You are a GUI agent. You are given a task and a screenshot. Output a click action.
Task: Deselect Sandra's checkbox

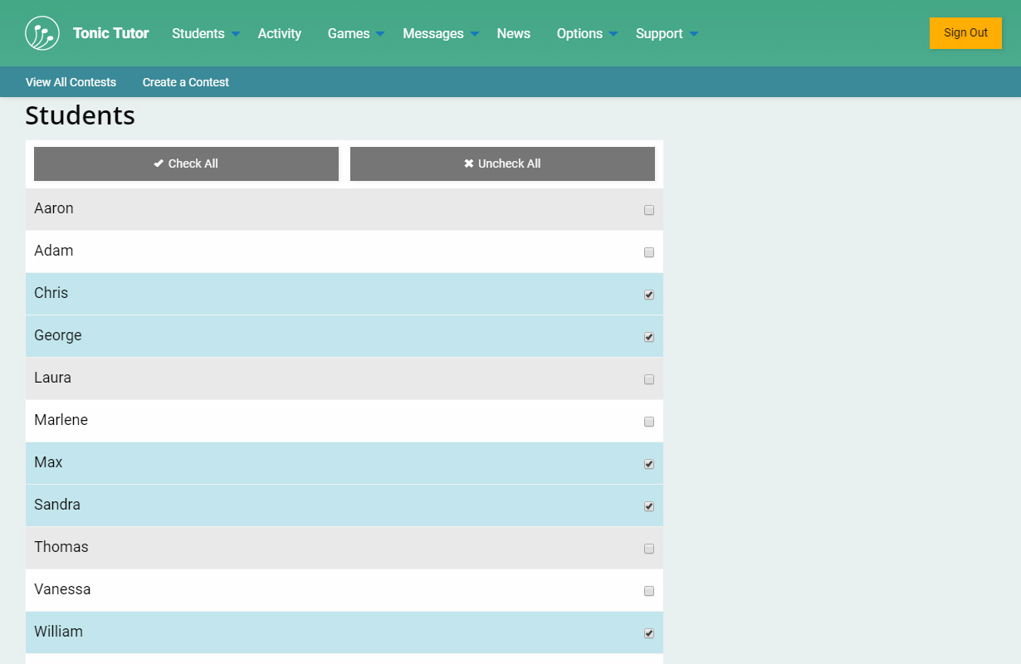click(649, 506)
